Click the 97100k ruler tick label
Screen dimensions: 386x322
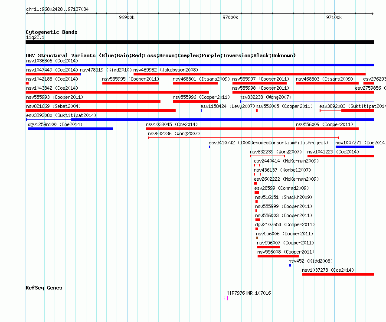(334, 17)
